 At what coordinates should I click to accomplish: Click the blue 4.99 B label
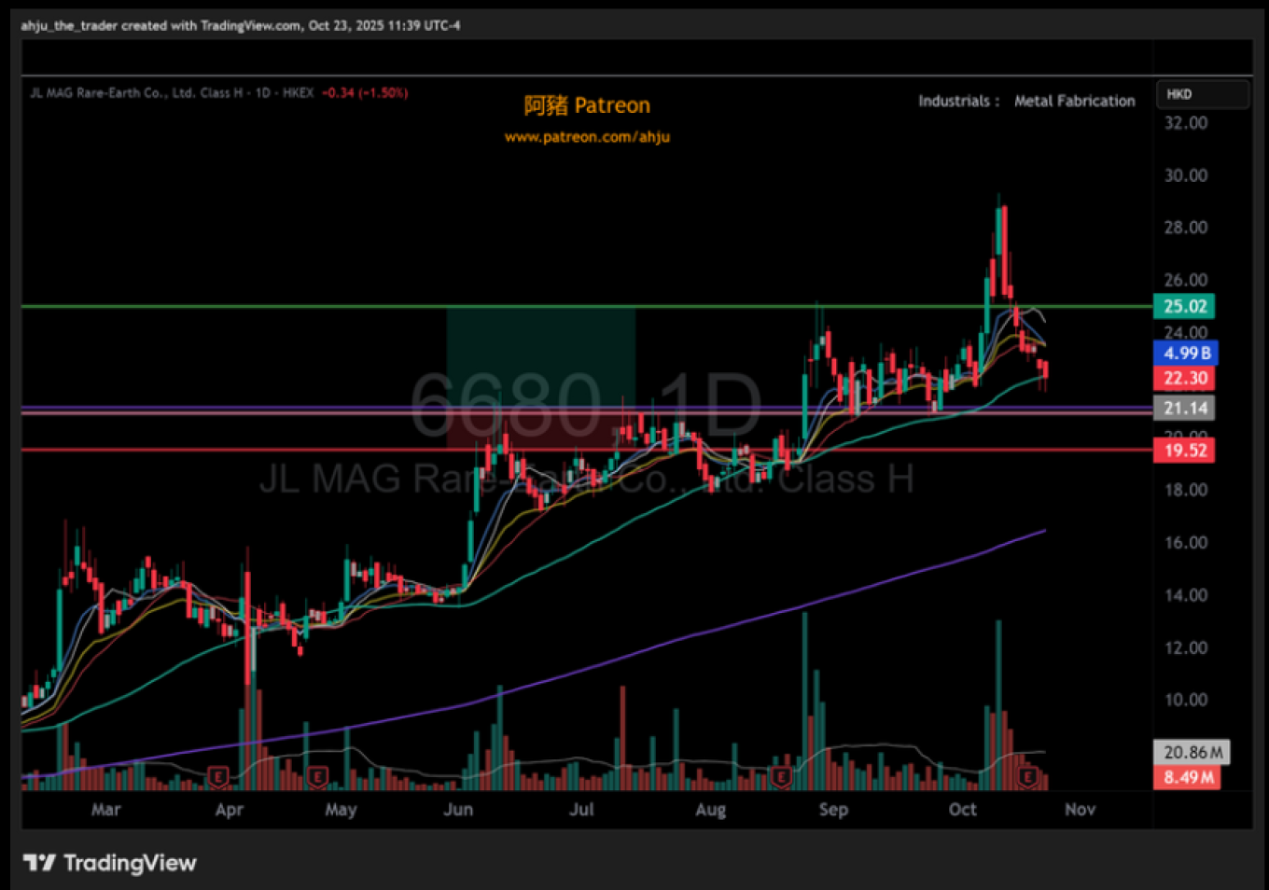click(x=1186, y=353)
